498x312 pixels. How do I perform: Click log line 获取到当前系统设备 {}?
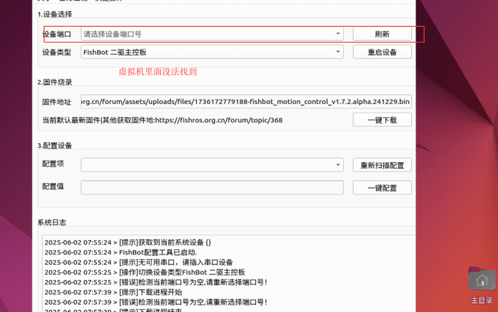tap(128, 243)
